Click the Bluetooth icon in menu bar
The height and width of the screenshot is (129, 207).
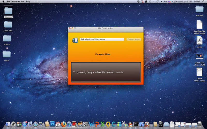(x=154, y=2)
